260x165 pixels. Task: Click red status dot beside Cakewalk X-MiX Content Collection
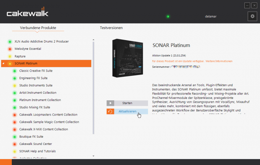coord(15,129)
